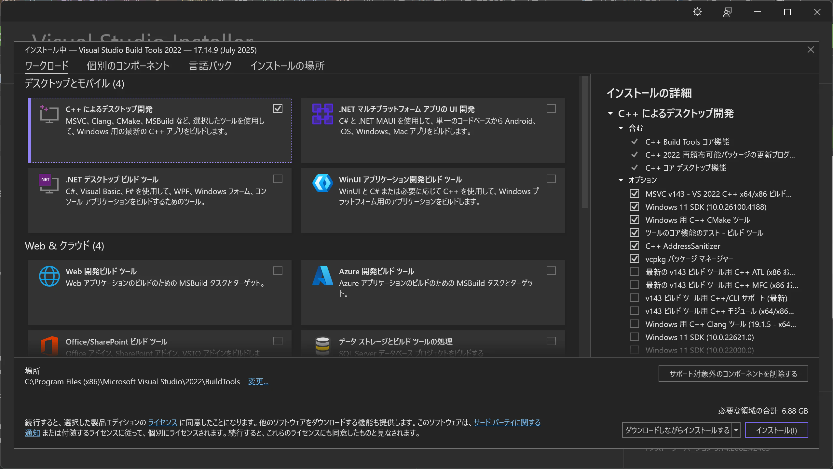833x469 pixels.
Task: Open the feedback icon in title bar
Action: (x=727, y=12)
